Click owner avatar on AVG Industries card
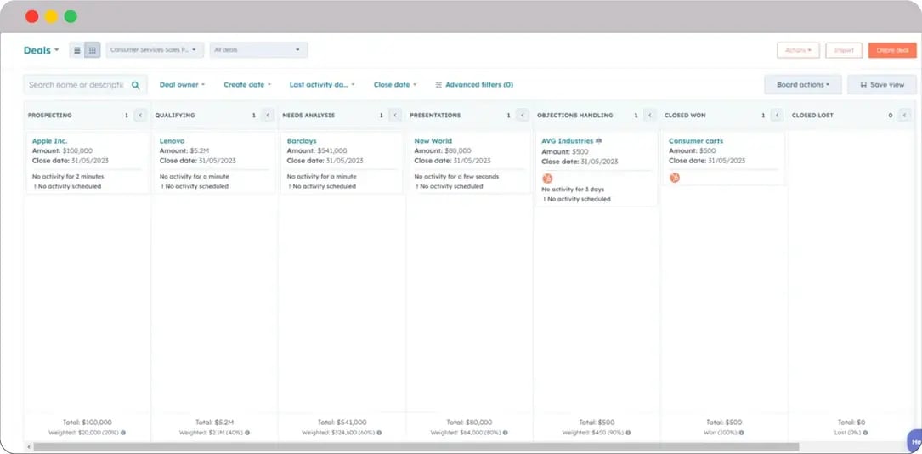This screenshot has width=922, height=454. click(547, 179)
